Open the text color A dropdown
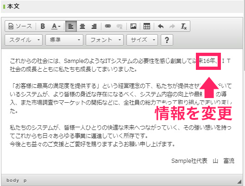Image resolution: width=245 pixels, height=186 pixels. (x=56, y=26)
